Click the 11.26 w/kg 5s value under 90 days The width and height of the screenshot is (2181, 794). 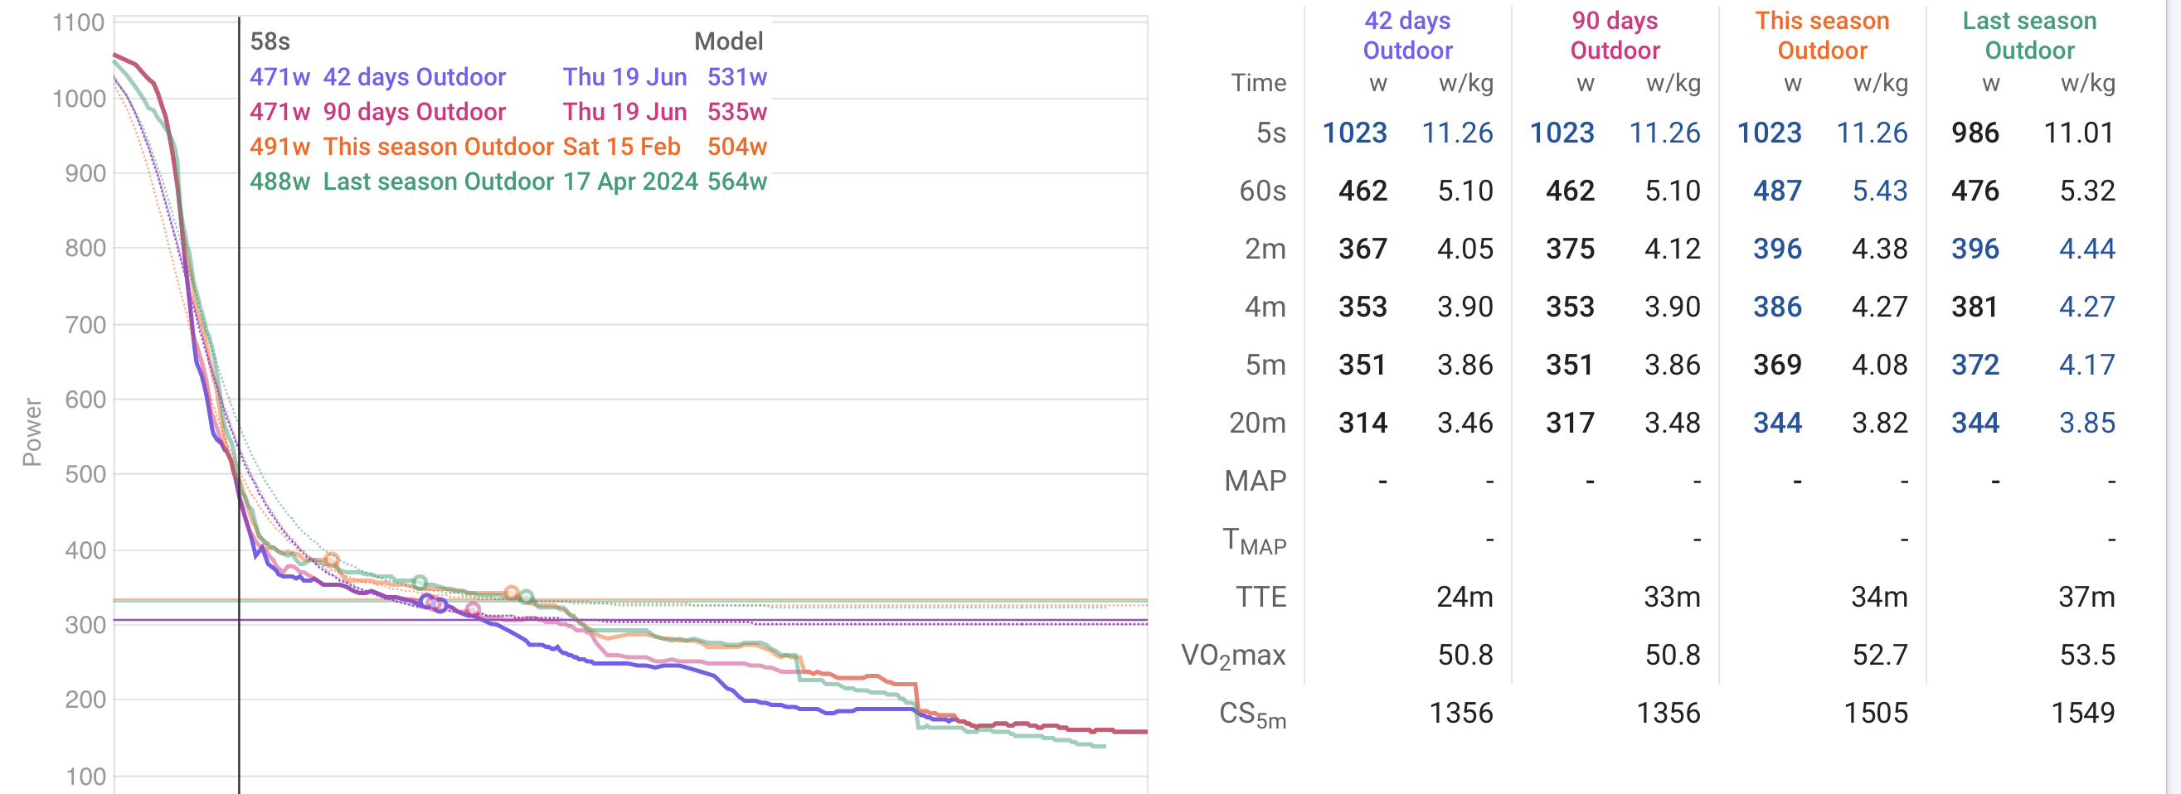tap(1664, 133)
